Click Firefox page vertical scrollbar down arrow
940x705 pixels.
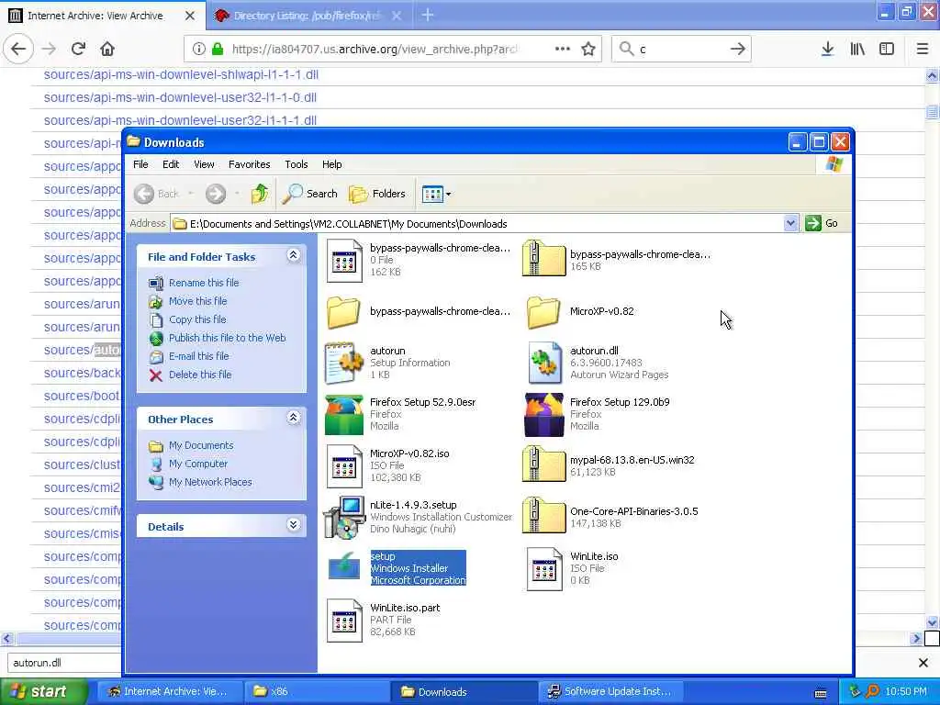point(933,622)
